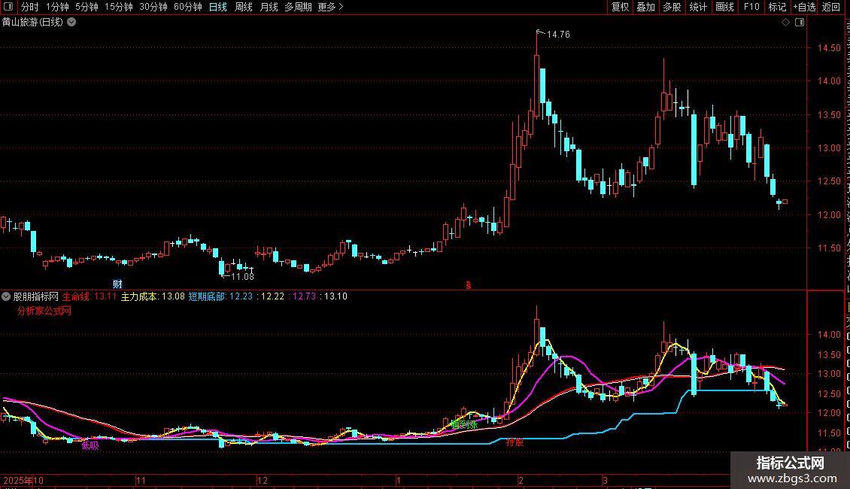Click the 叠加 overlay button
Screen dimensions: 850x489
click(646, 7)
